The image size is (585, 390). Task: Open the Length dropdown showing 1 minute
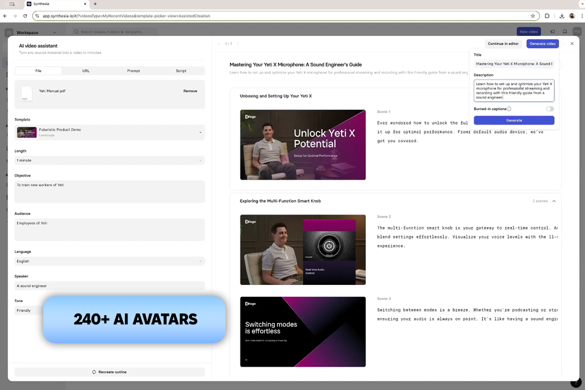[x=110, y=160]
